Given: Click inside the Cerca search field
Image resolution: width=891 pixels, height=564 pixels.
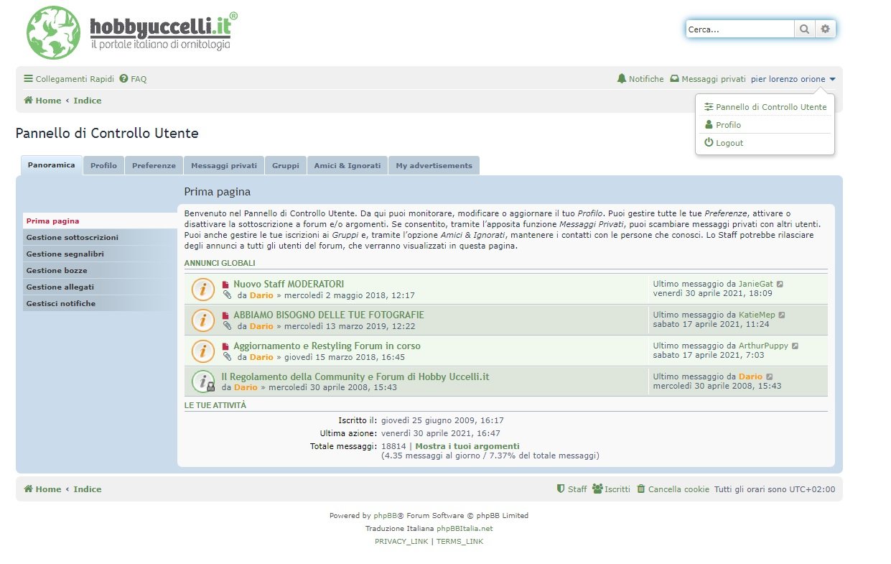Looking at the screenshot, I should coord(740,29).
